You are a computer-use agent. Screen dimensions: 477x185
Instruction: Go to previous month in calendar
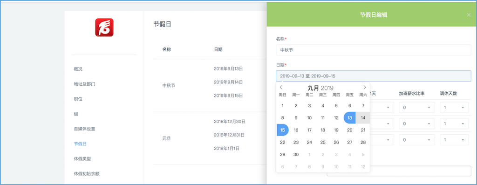point(281,87)
